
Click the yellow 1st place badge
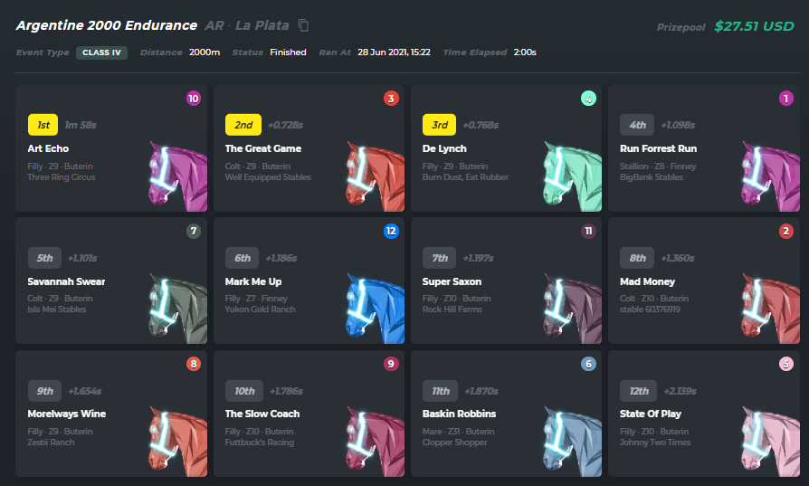(x=43, y=124)
